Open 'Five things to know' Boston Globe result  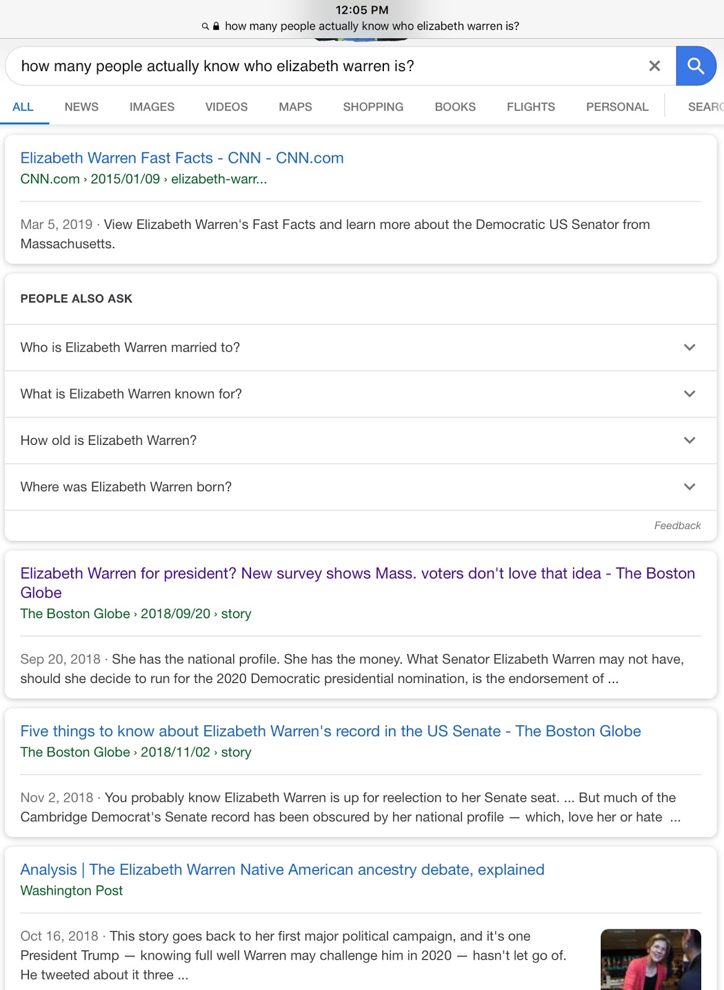331,731
